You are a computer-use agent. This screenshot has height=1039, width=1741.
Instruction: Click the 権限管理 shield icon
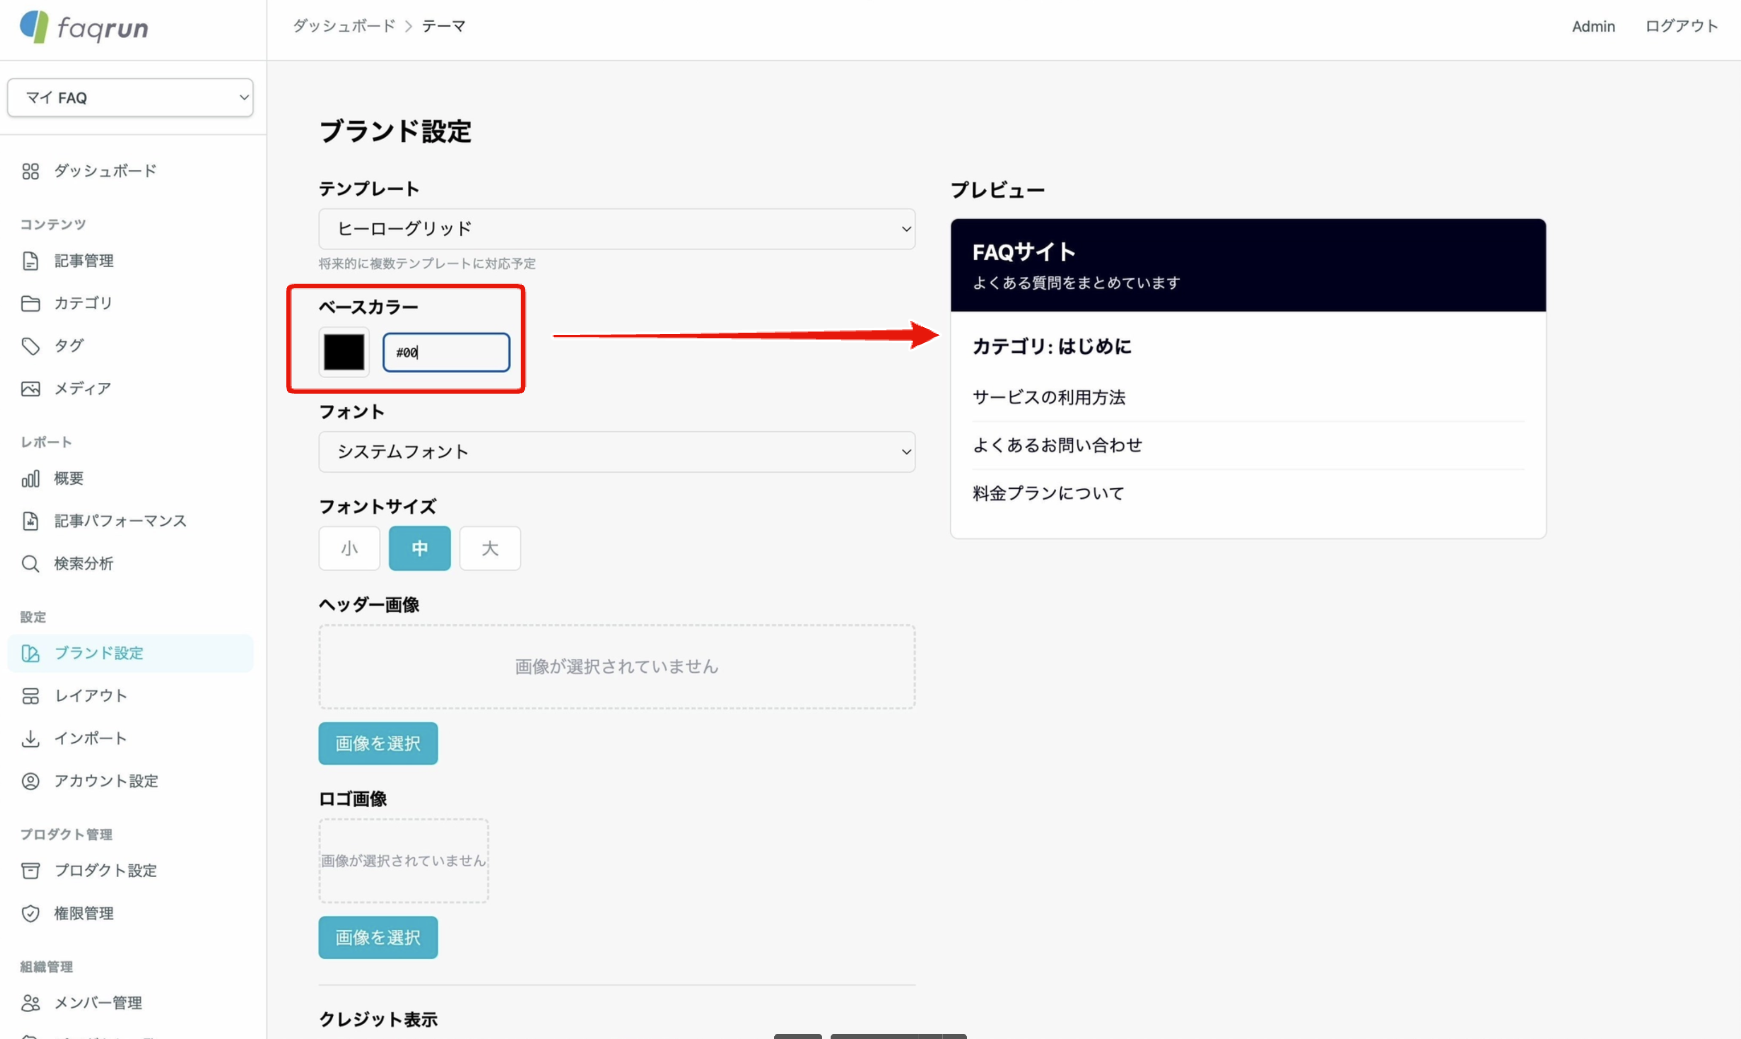[x=30, y=914]
